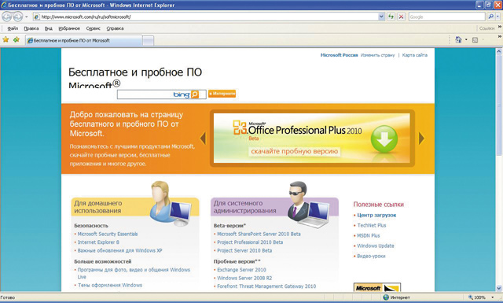Open the Справка menu
Viewport: 503px width, 303px height.
pyautogui.click(x=115, y=28)
